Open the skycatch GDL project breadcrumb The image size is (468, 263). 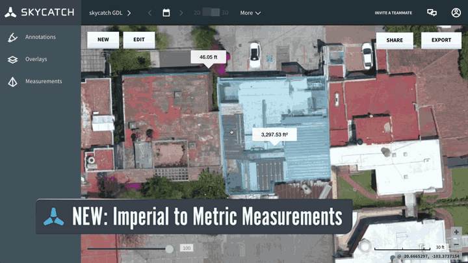pos(110,13)
